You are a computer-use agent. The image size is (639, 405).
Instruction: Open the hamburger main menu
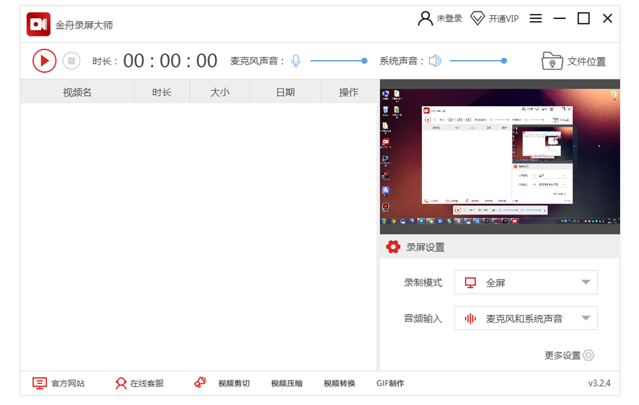[x=536, y=19]
